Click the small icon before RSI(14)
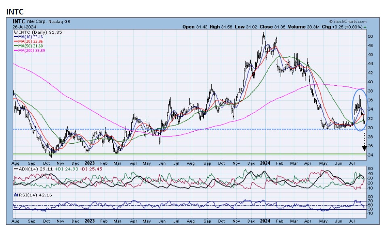The image size is (391, 231). click(16, 195)
